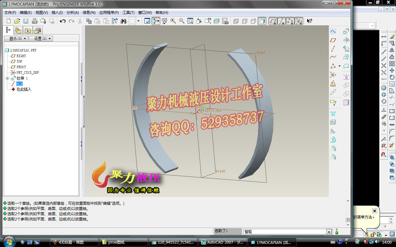Start the datum plane creation tool
Image resolution: width=396 pixels, height=247 pixels.
pyautogui.click(x=334, y=40)
